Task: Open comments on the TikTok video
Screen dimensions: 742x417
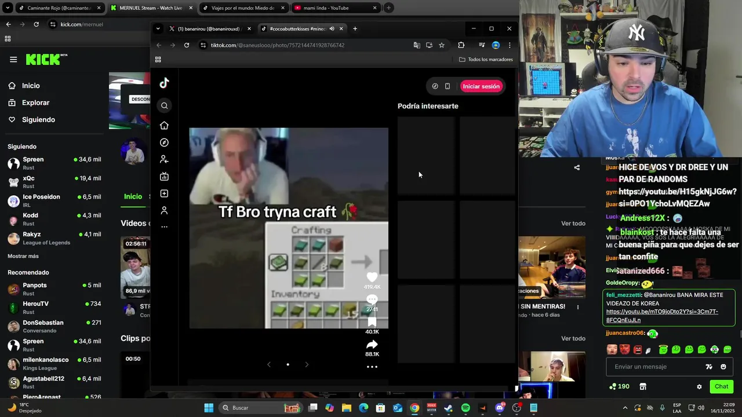Action: [372, 299]
